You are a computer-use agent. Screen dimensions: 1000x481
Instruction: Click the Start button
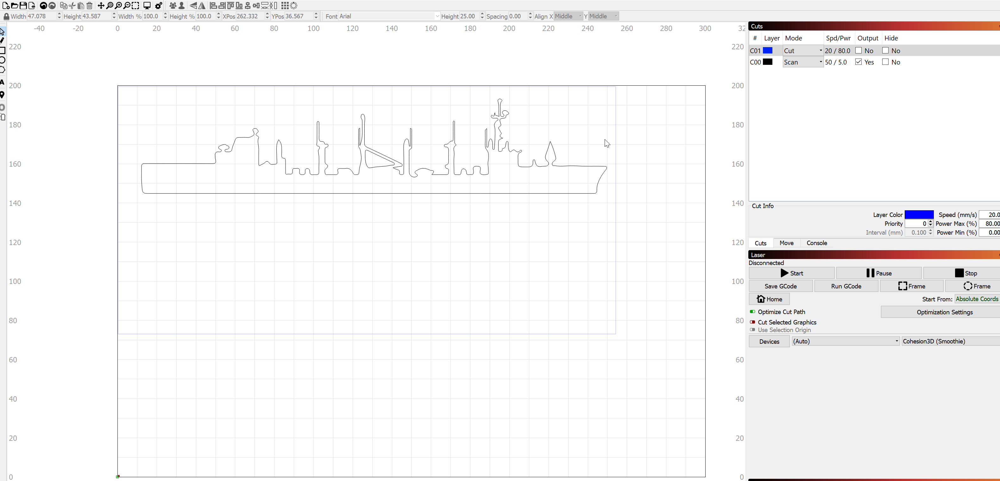tap(791, 273)
